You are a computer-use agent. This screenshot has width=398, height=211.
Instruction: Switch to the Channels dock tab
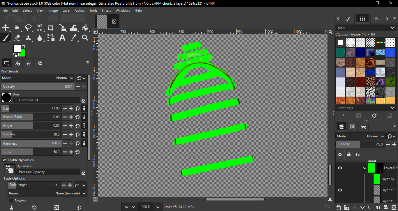[x=352, y=127]
